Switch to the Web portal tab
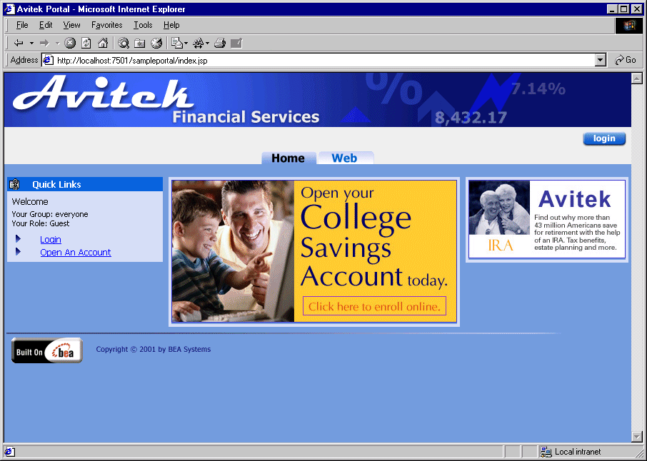 (x=344, y=158)
